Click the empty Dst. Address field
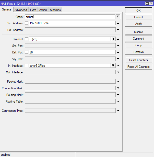Screen dimensions: 154x157 70,30
